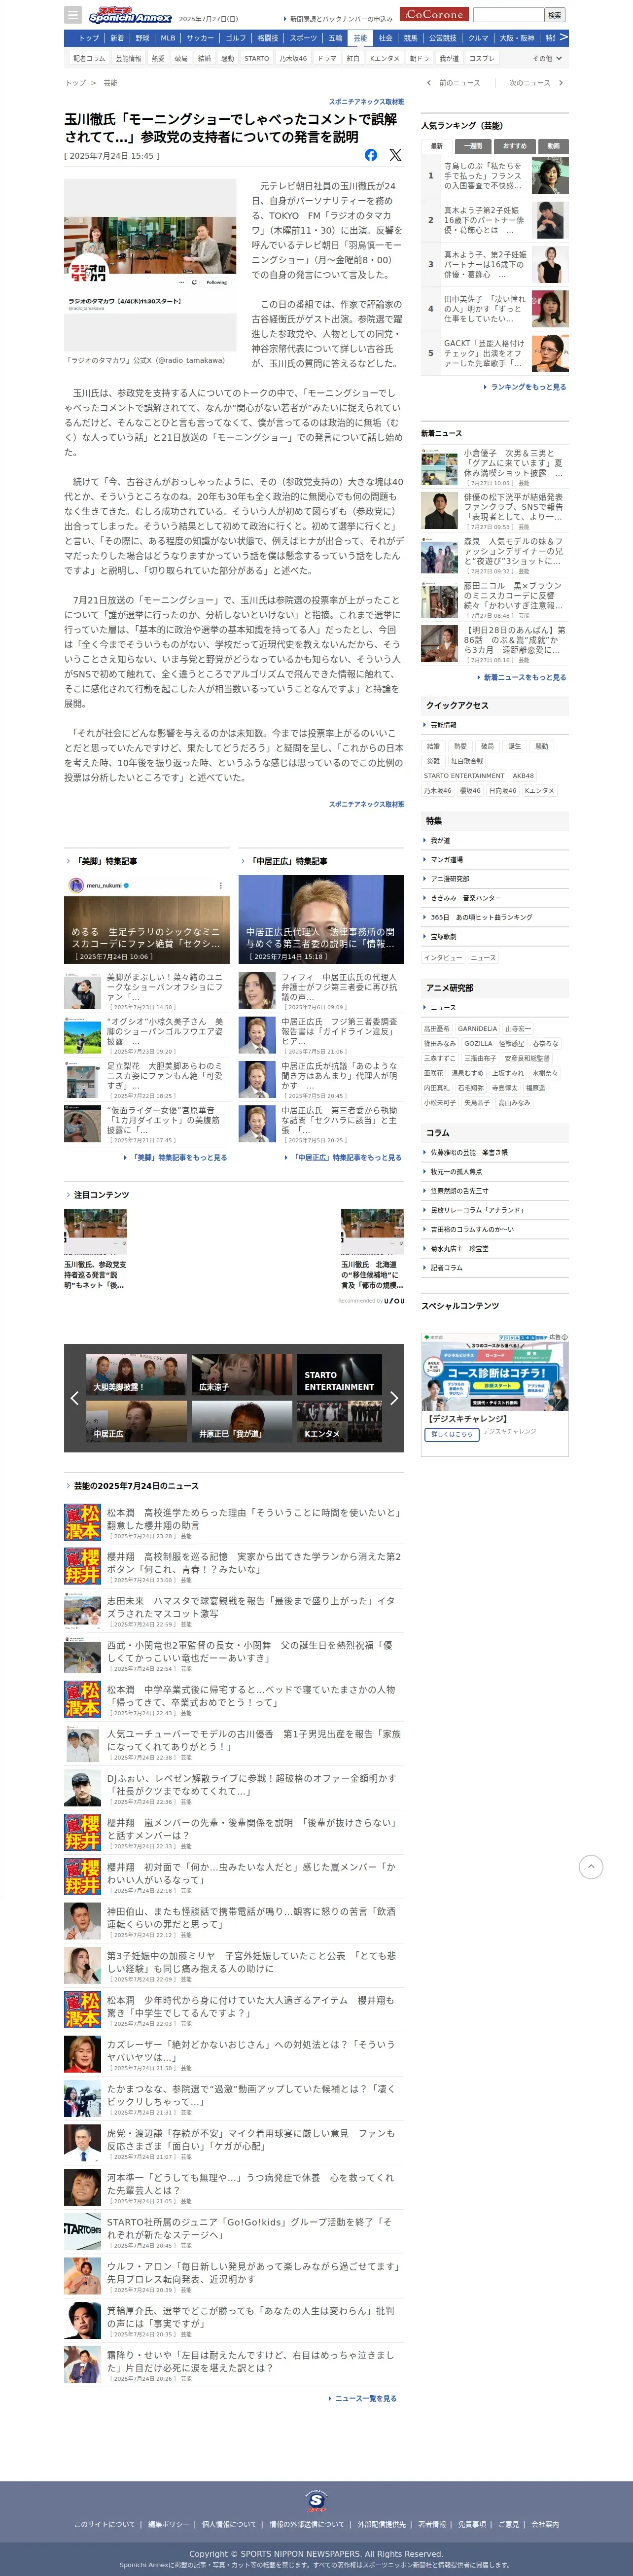Click the CoCorone banner

coord(434,14)
